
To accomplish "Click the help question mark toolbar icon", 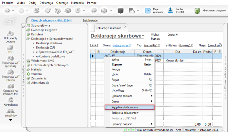I will pos(78,11).
